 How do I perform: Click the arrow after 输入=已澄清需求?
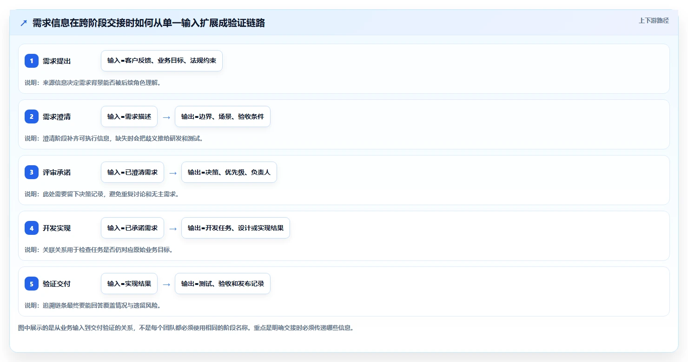click(173, 173)
